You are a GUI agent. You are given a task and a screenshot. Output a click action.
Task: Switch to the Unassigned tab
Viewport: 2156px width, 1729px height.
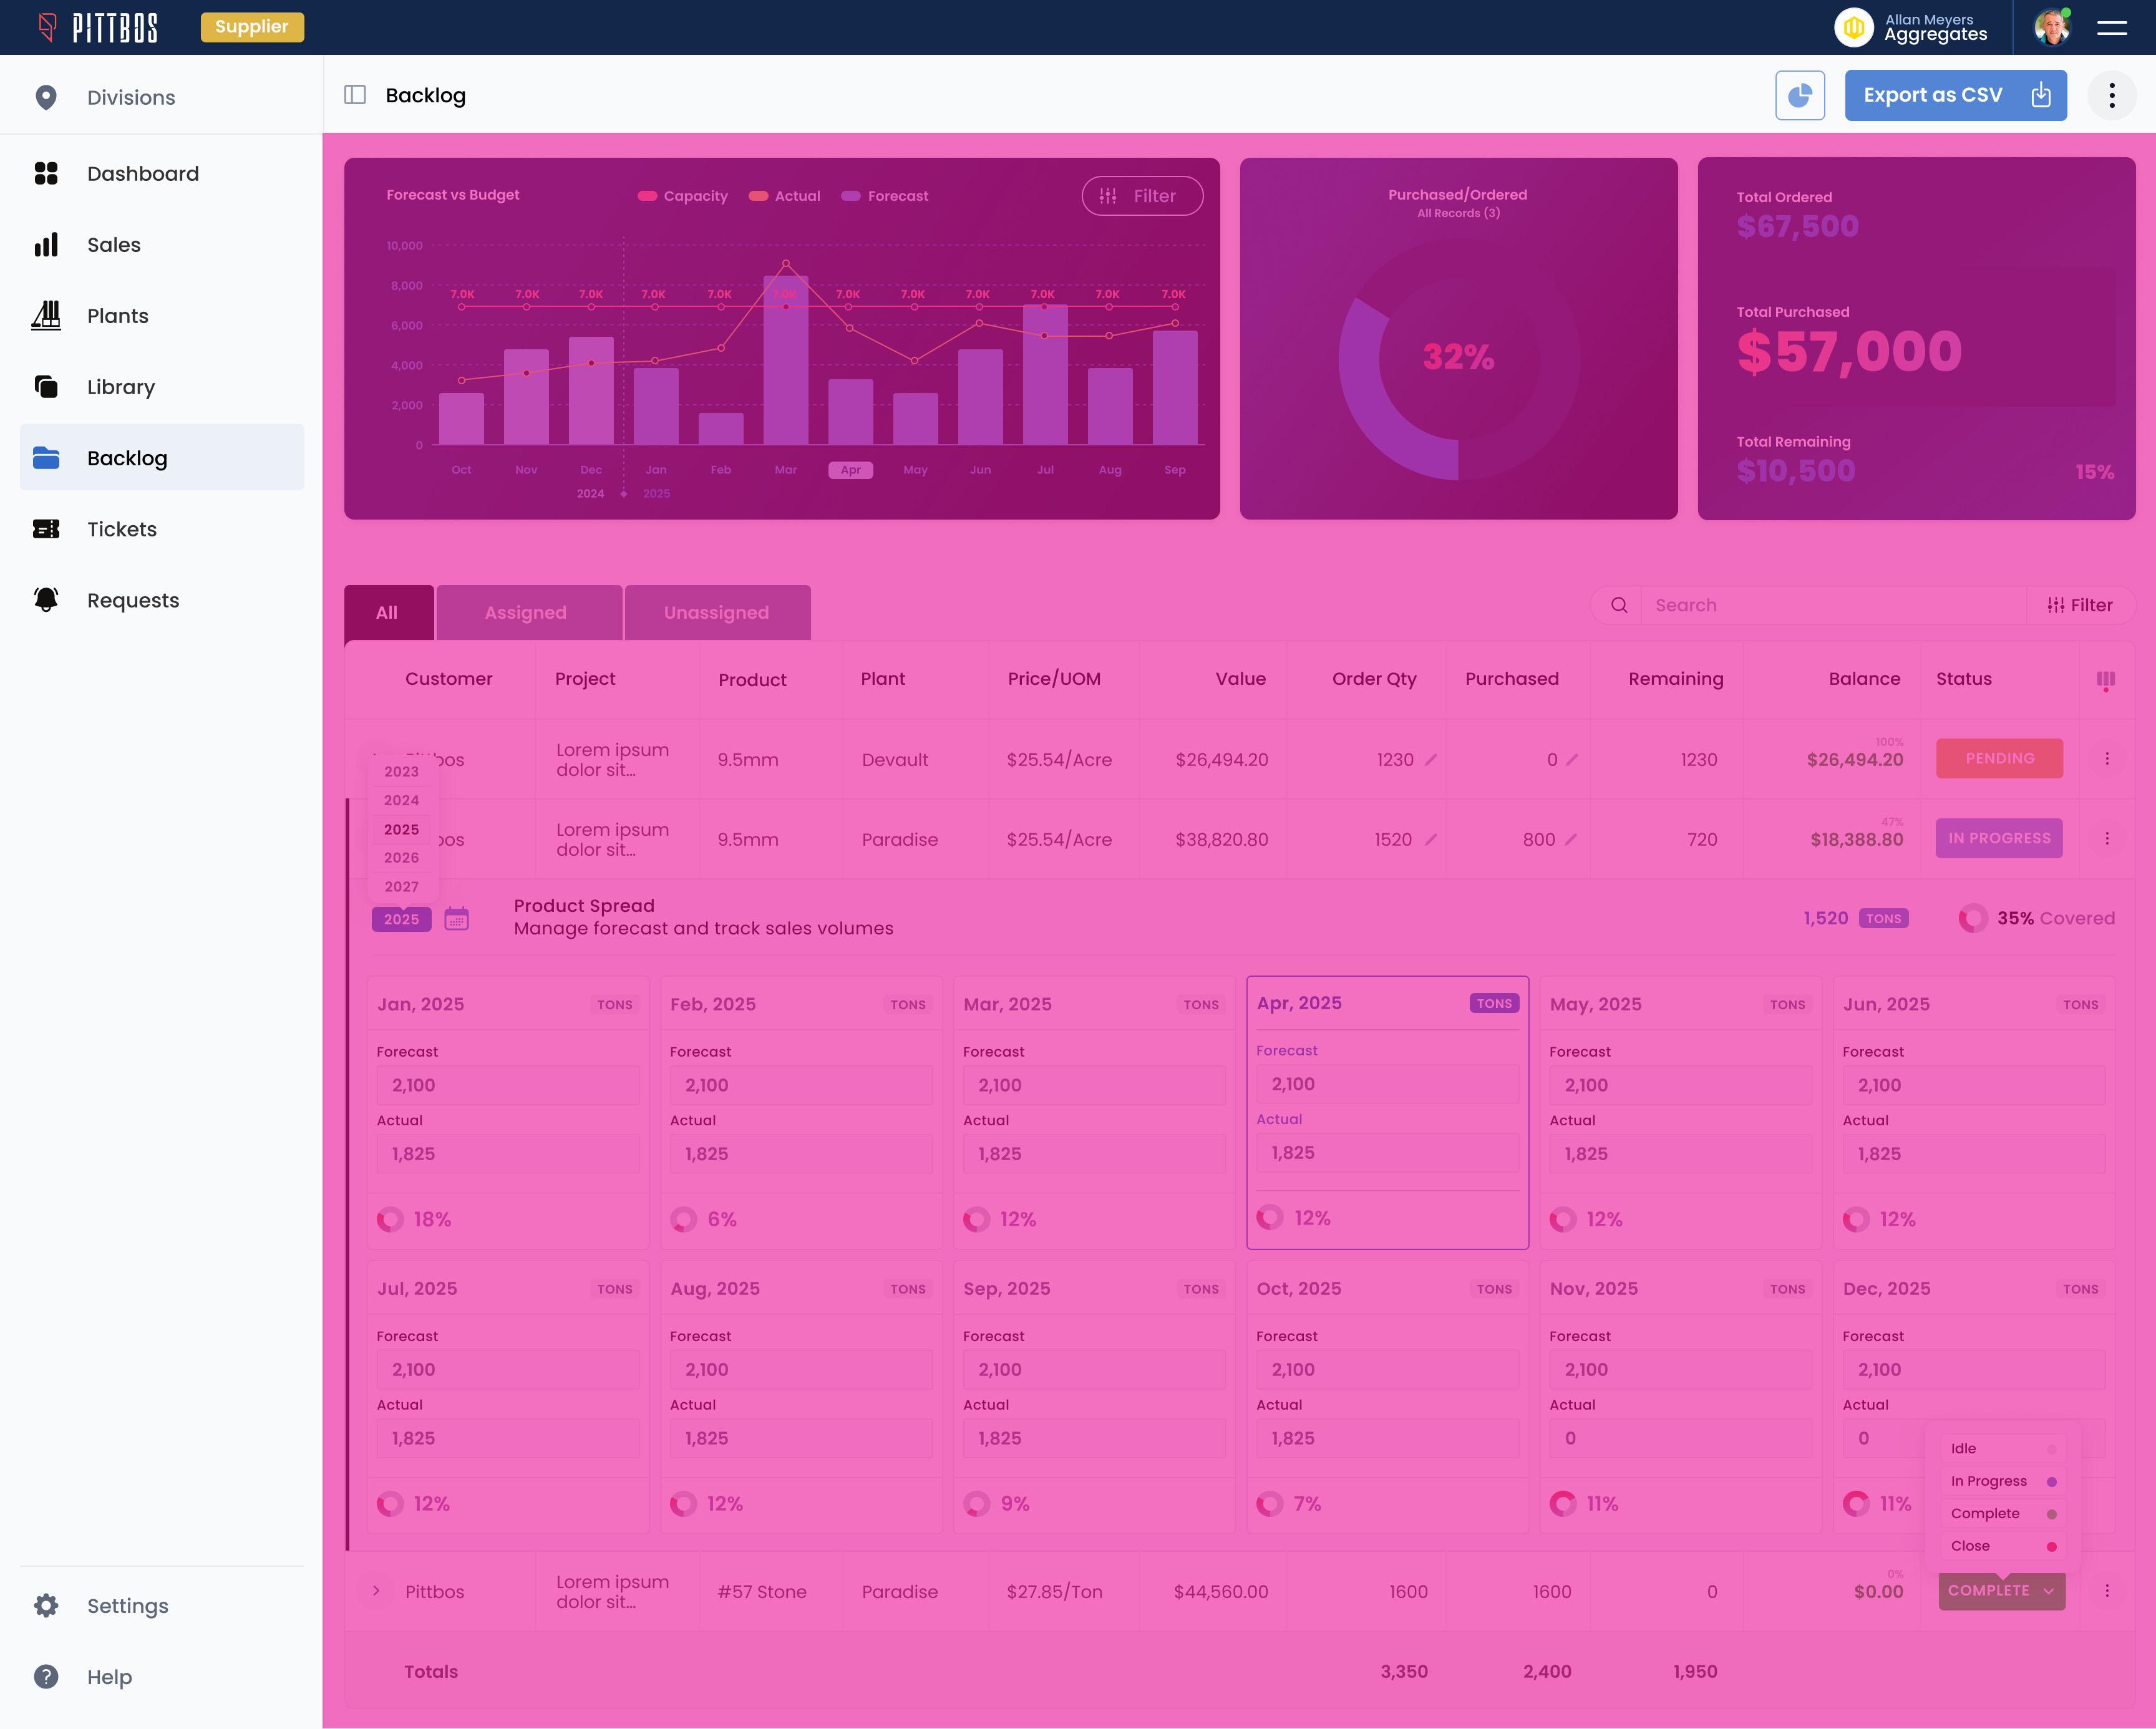click(x=716, y=612)
